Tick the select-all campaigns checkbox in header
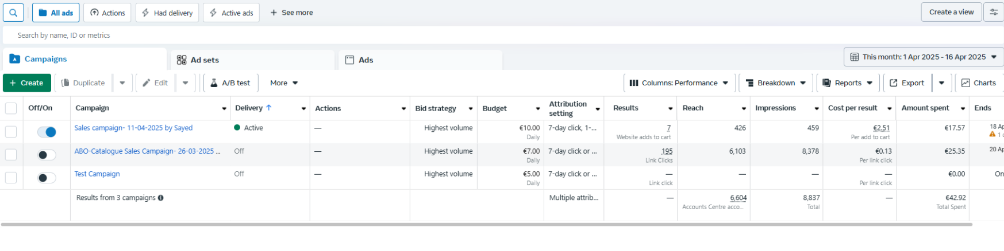 tap(11, 108)
